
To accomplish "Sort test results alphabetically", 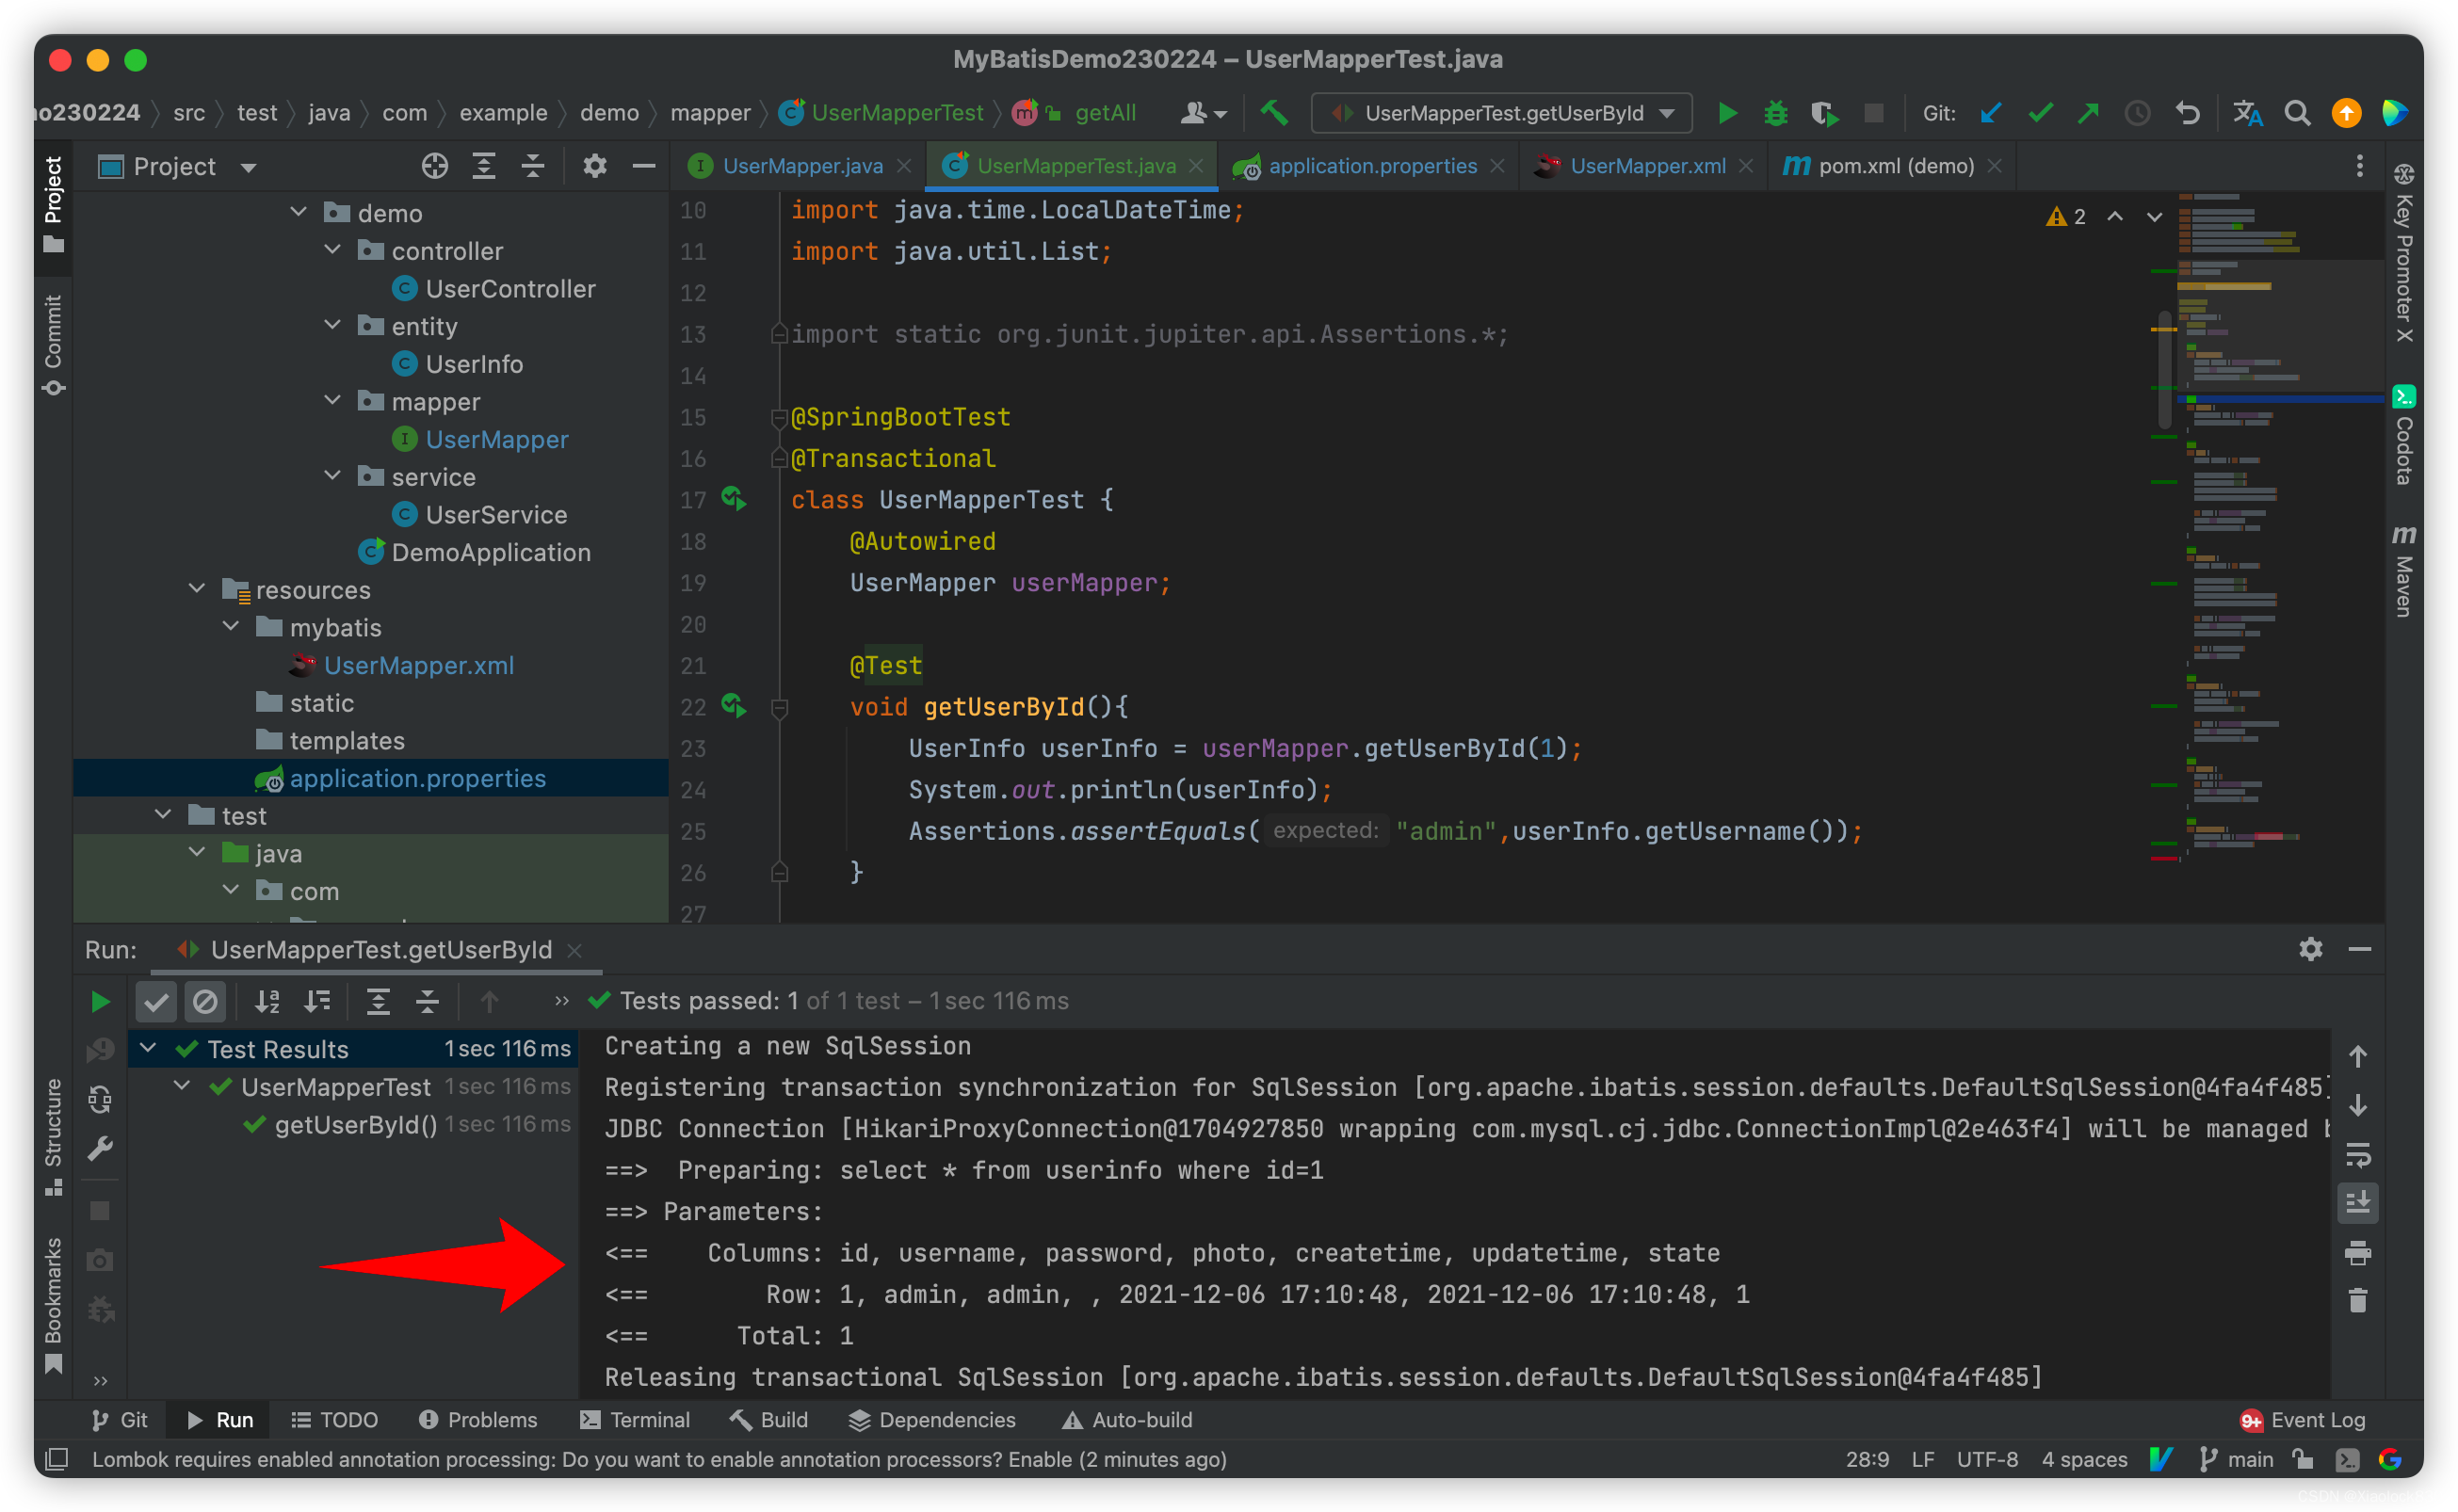I will [x=267, y=1001].
